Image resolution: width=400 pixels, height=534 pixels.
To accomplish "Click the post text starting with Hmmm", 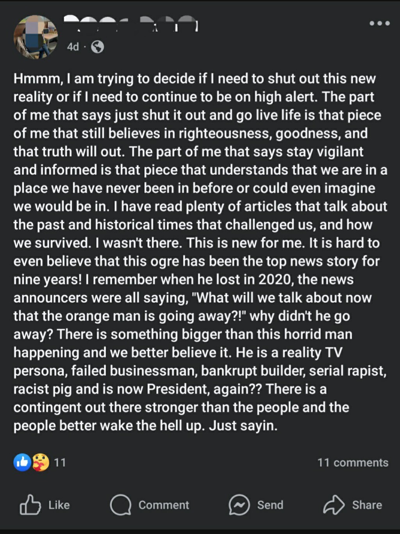I will point(200,252).
